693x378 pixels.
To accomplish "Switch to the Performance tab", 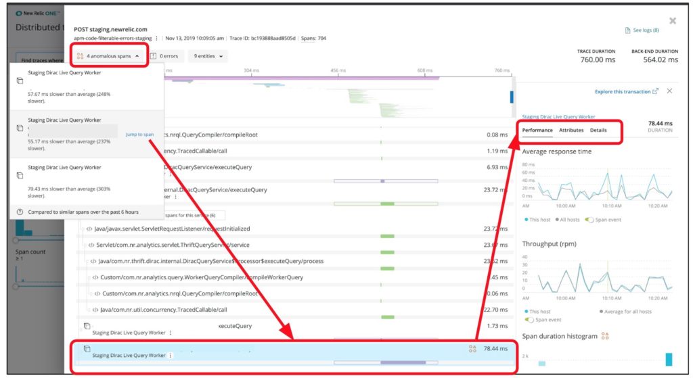I will 537,131.
